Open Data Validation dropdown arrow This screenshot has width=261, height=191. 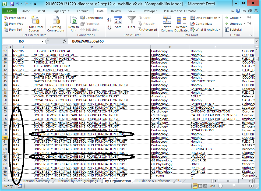[x=219, y=18]
